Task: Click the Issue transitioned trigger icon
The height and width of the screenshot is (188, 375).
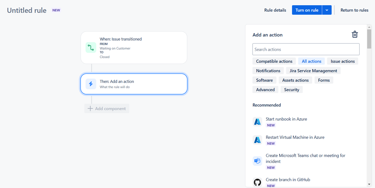Action: tap(91, 48)
